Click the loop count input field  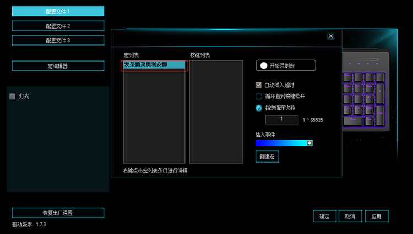tap(282, 120)
